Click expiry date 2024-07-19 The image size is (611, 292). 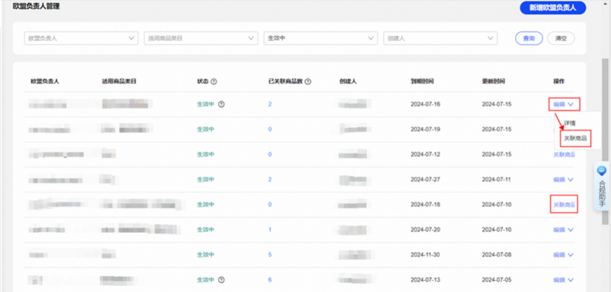tap(425, 129)
